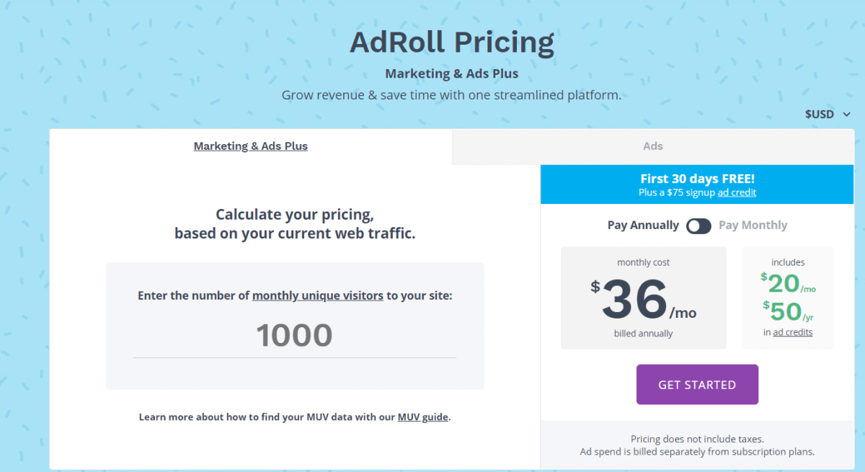Click the AdRoll Pricing page heading

pyautogui.click(x=452, y=43)
